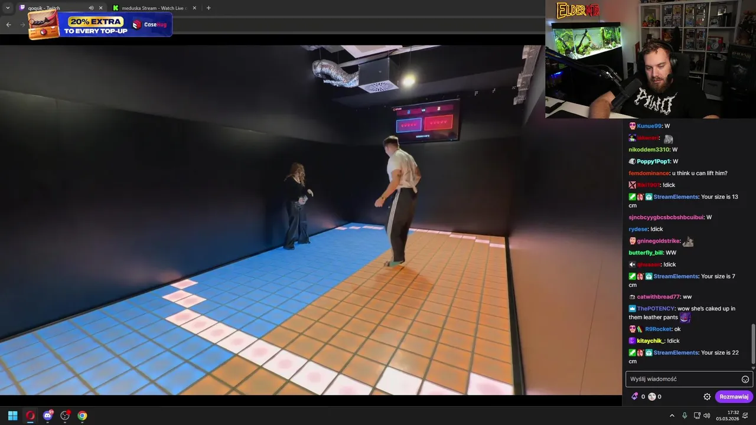
Task: Click the Rozmawiaj chat button
Action: (734, 397)
